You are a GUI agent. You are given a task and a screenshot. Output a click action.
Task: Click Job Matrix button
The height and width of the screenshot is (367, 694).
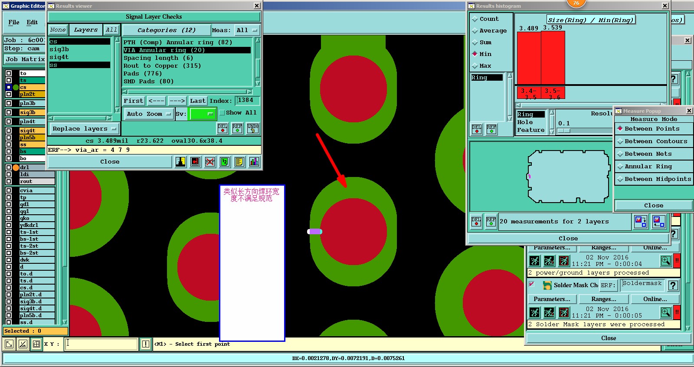(x=25, y=59)
